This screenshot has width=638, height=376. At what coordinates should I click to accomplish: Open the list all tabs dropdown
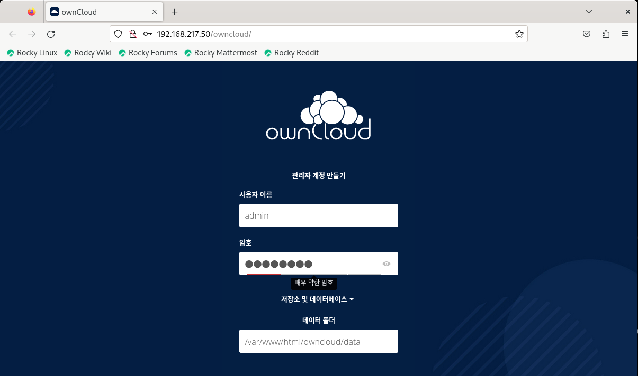(589, 12)
